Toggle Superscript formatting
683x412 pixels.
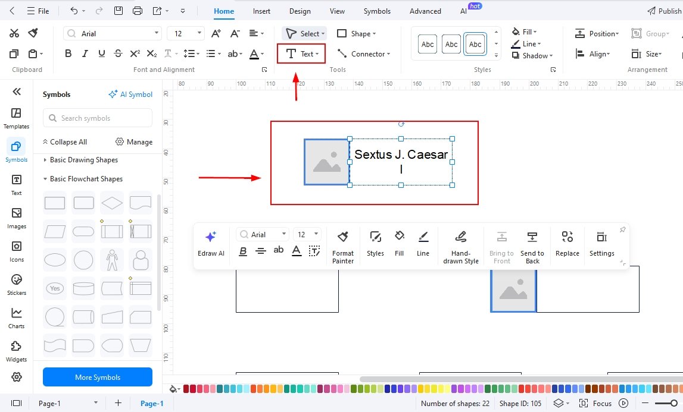(135, 54)
